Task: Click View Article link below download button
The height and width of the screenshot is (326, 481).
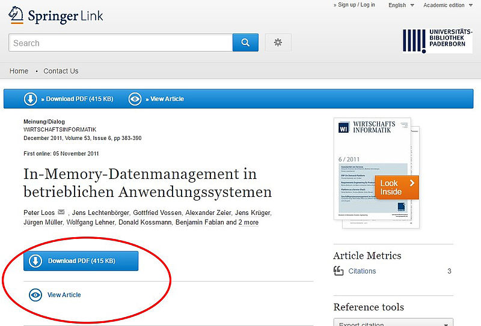Action: click(64, 295)
